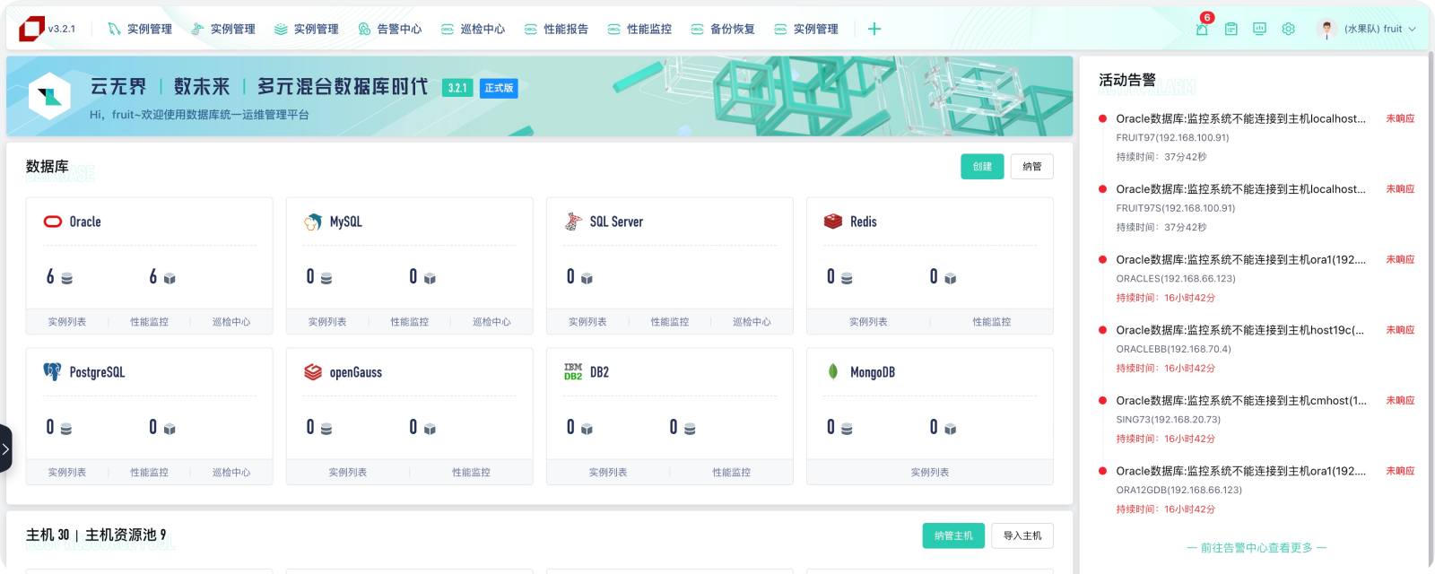Image resolution: width=1435 pixels, height=574 pixels.
Task: Click the red app logo beside v3.2.1
Action: tap(31, 29)
